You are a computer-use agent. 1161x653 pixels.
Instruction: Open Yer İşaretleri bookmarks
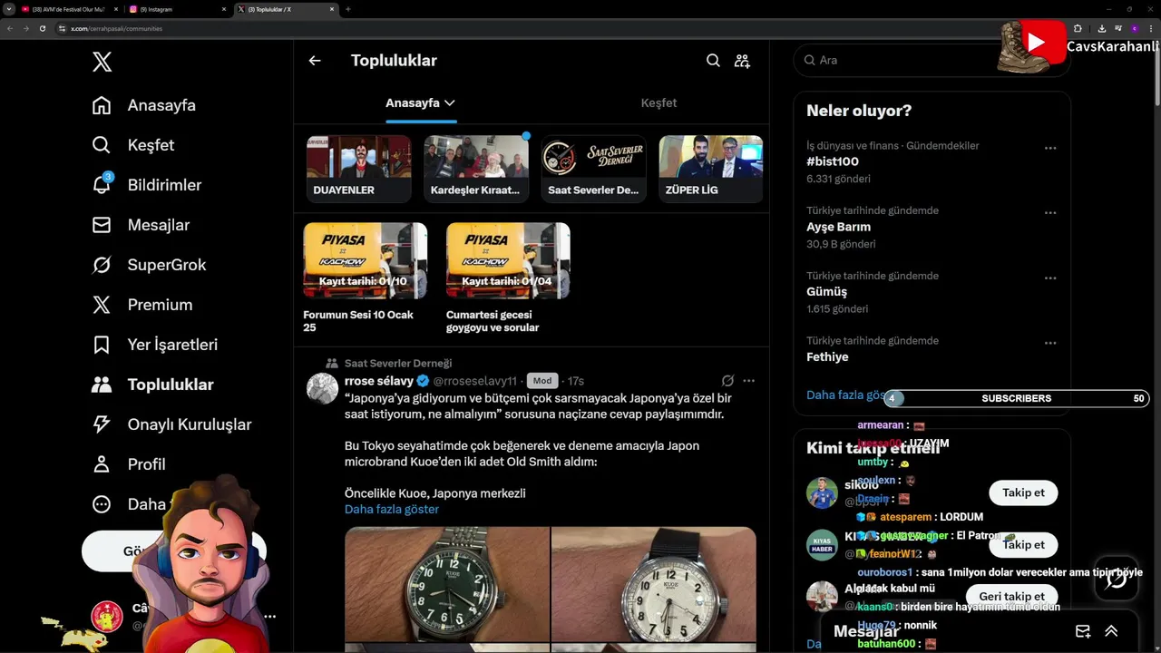(155, 345)
